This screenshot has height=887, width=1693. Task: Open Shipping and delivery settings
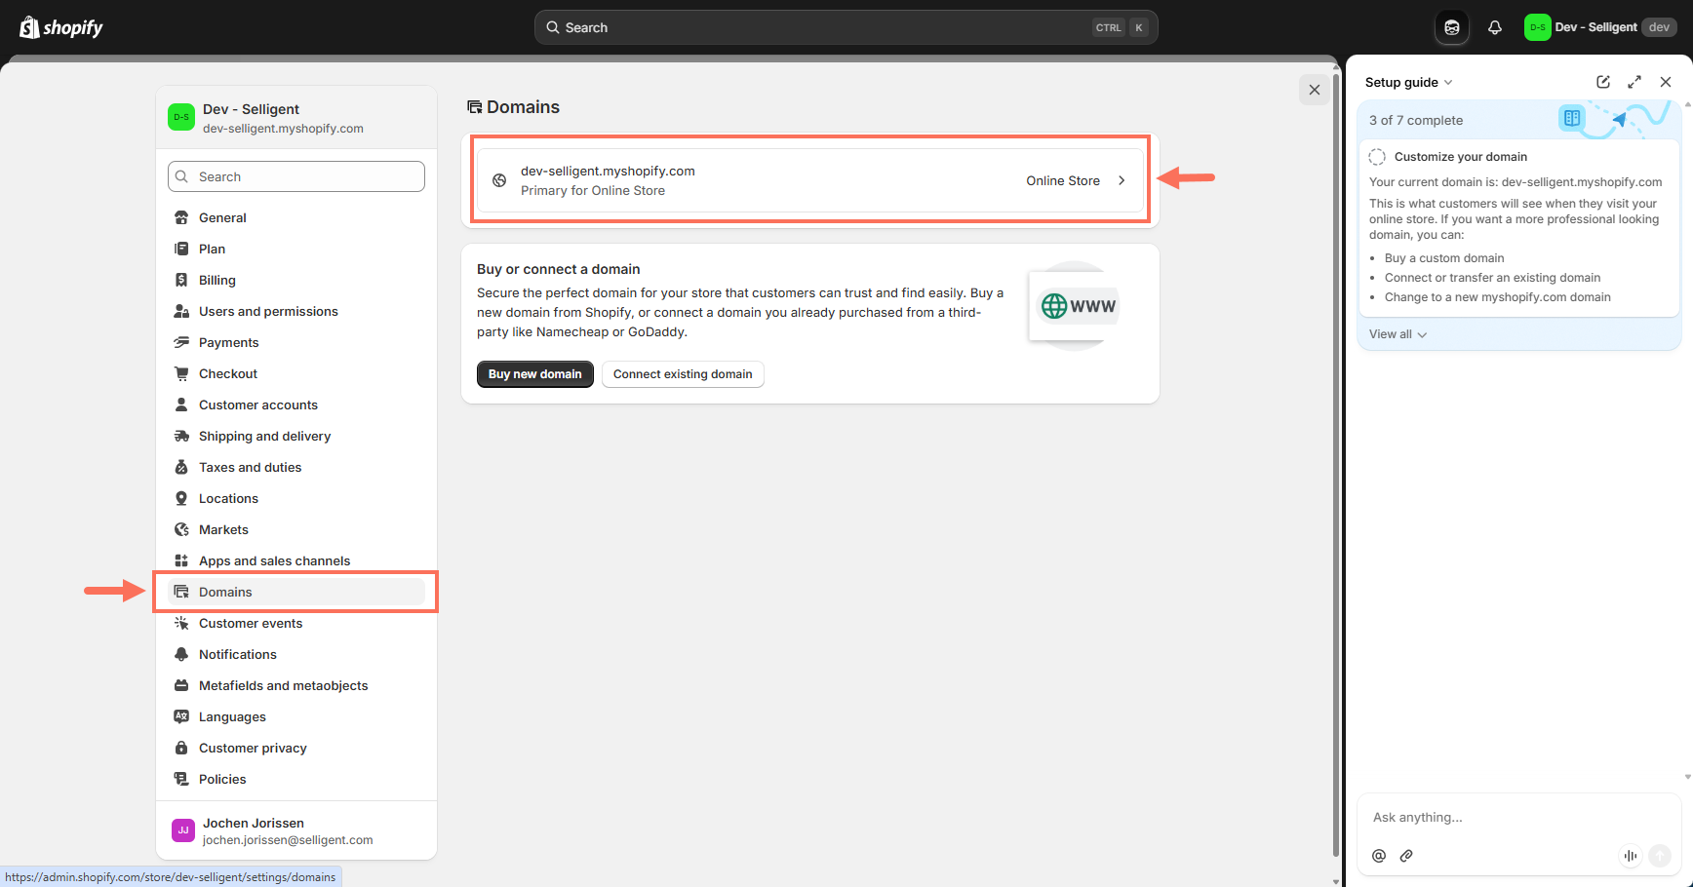(x=264, y=436)
